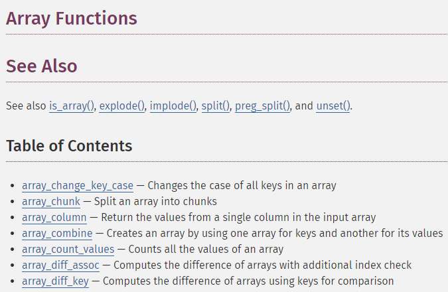Open the array_diff_key function page
Viewport: 448px width, 292px height.
tap(56, 281)
